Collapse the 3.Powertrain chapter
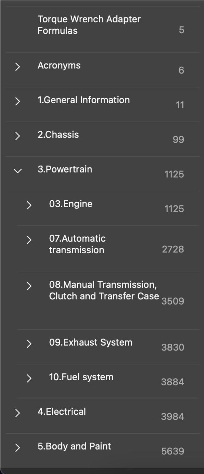 17,171
